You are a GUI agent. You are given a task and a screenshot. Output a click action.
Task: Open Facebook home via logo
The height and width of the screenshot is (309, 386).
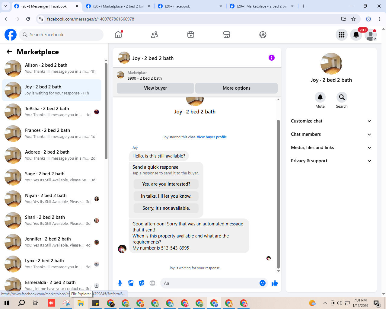(x=11, y=35)
